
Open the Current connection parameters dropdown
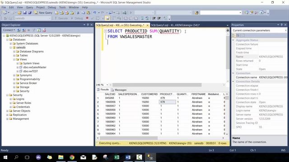point(286,30)
